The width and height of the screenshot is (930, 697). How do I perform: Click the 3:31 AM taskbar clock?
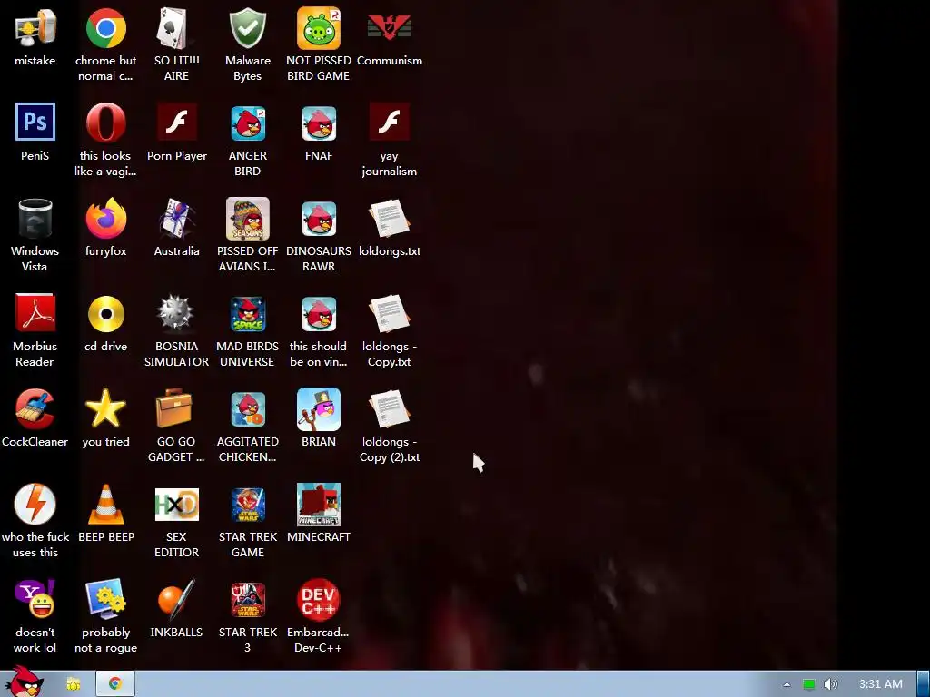click(881, 684)
